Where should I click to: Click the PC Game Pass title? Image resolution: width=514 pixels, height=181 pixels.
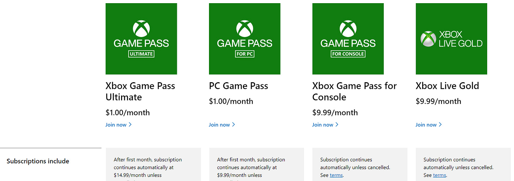tap(239, 86)
